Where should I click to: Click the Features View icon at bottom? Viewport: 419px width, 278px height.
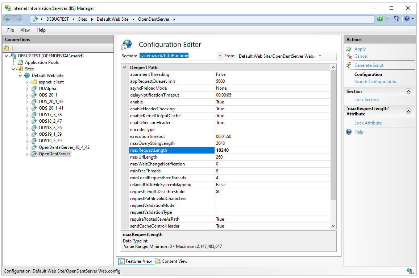[x=122, y=261]
